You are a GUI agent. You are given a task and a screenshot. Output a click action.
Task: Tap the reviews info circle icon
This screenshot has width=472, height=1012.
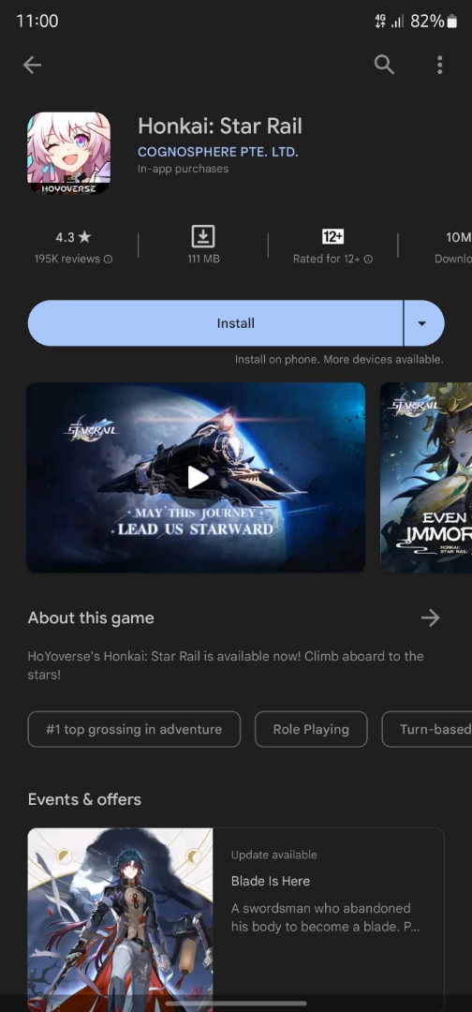(x=109, y=259)
